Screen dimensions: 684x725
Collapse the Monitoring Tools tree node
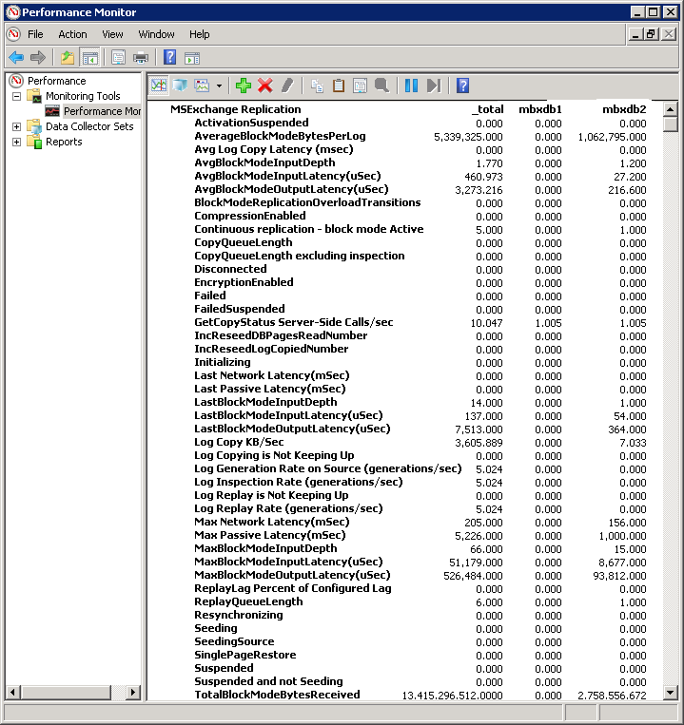(17, 96)
